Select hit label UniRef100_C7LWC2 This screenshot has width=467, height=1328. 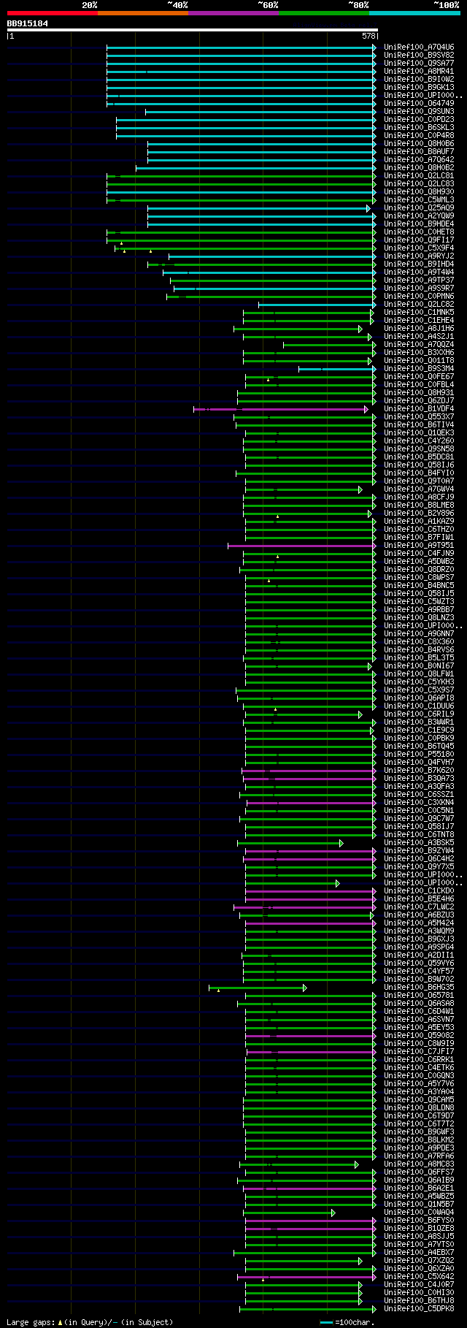(x=419, y=907)
